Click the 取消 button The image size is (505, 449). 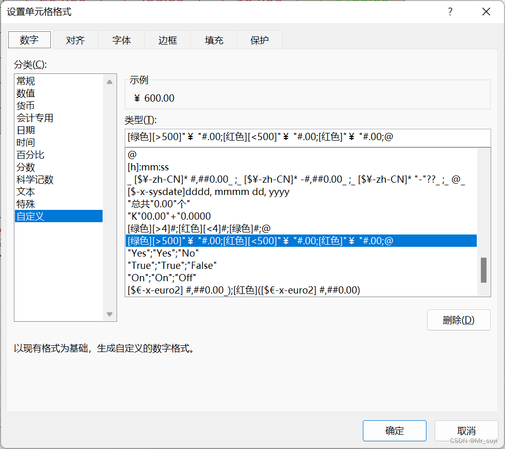pos(466,431)
